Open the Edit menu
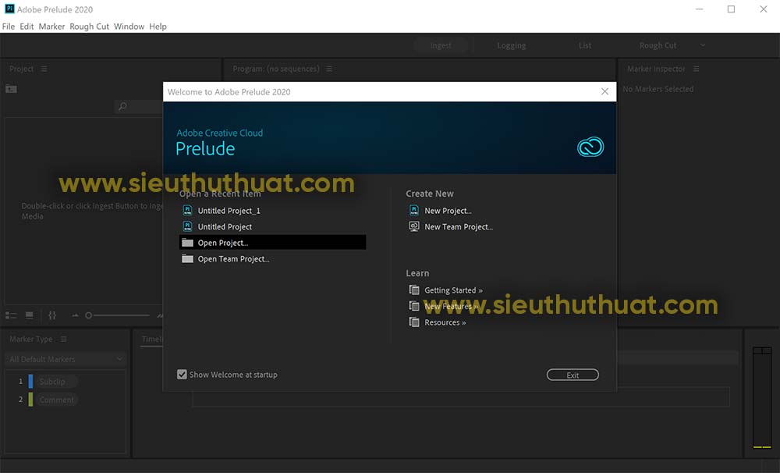This screenshot has height=473, width=780. coord(27,27)
